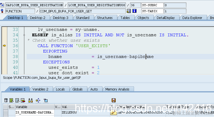
Task: Click the gray list-with-arrow toolbar icon
Action: (17, 100)
